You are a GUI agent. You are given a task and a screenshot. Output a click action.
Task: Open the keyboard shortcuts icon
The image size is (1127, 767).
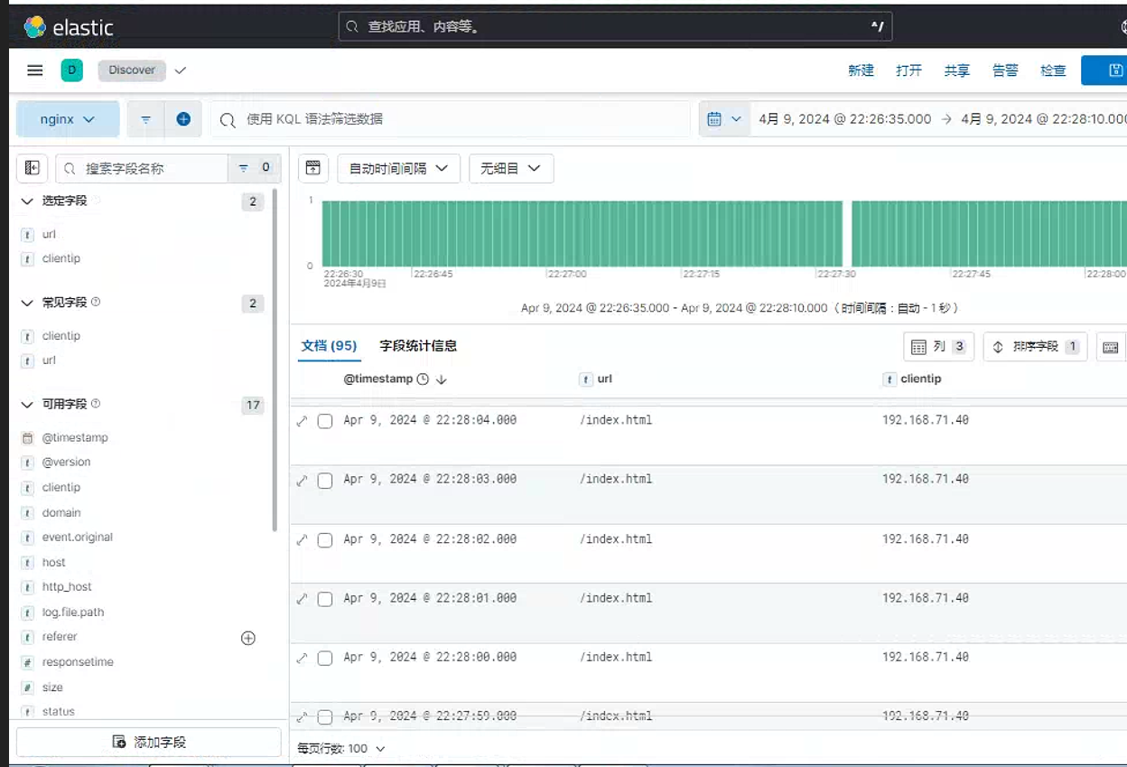click(x=1111, y=347)
